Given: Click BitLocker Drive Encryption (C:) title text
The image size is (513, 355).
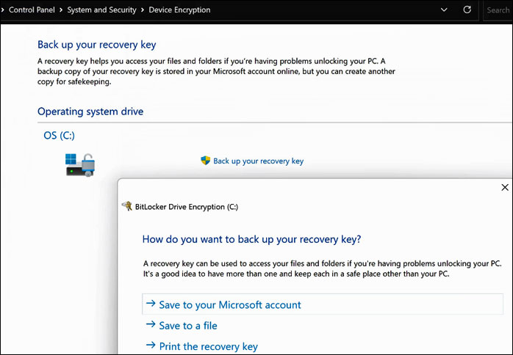Looking at the screenshot, I should pos(187,207).
